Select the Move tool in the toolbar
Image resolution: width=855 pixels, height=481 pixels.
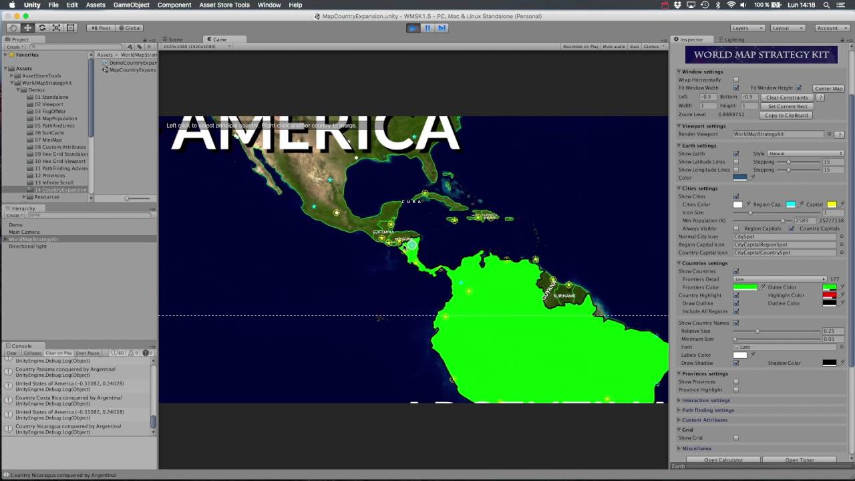point(27,27)
